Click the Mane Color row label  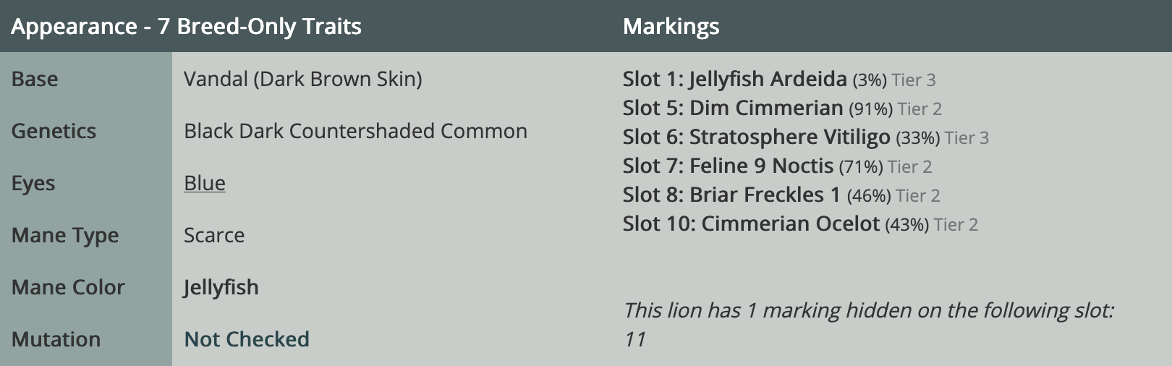click(68, 287)
